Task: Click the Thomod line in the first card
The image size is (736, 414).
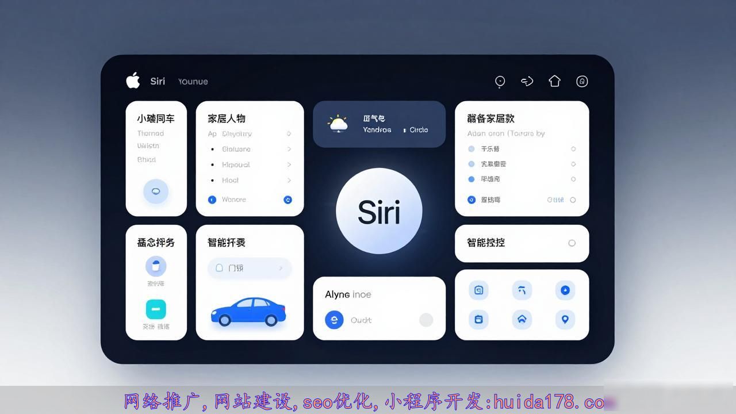Action: click(x=151, y=133)
